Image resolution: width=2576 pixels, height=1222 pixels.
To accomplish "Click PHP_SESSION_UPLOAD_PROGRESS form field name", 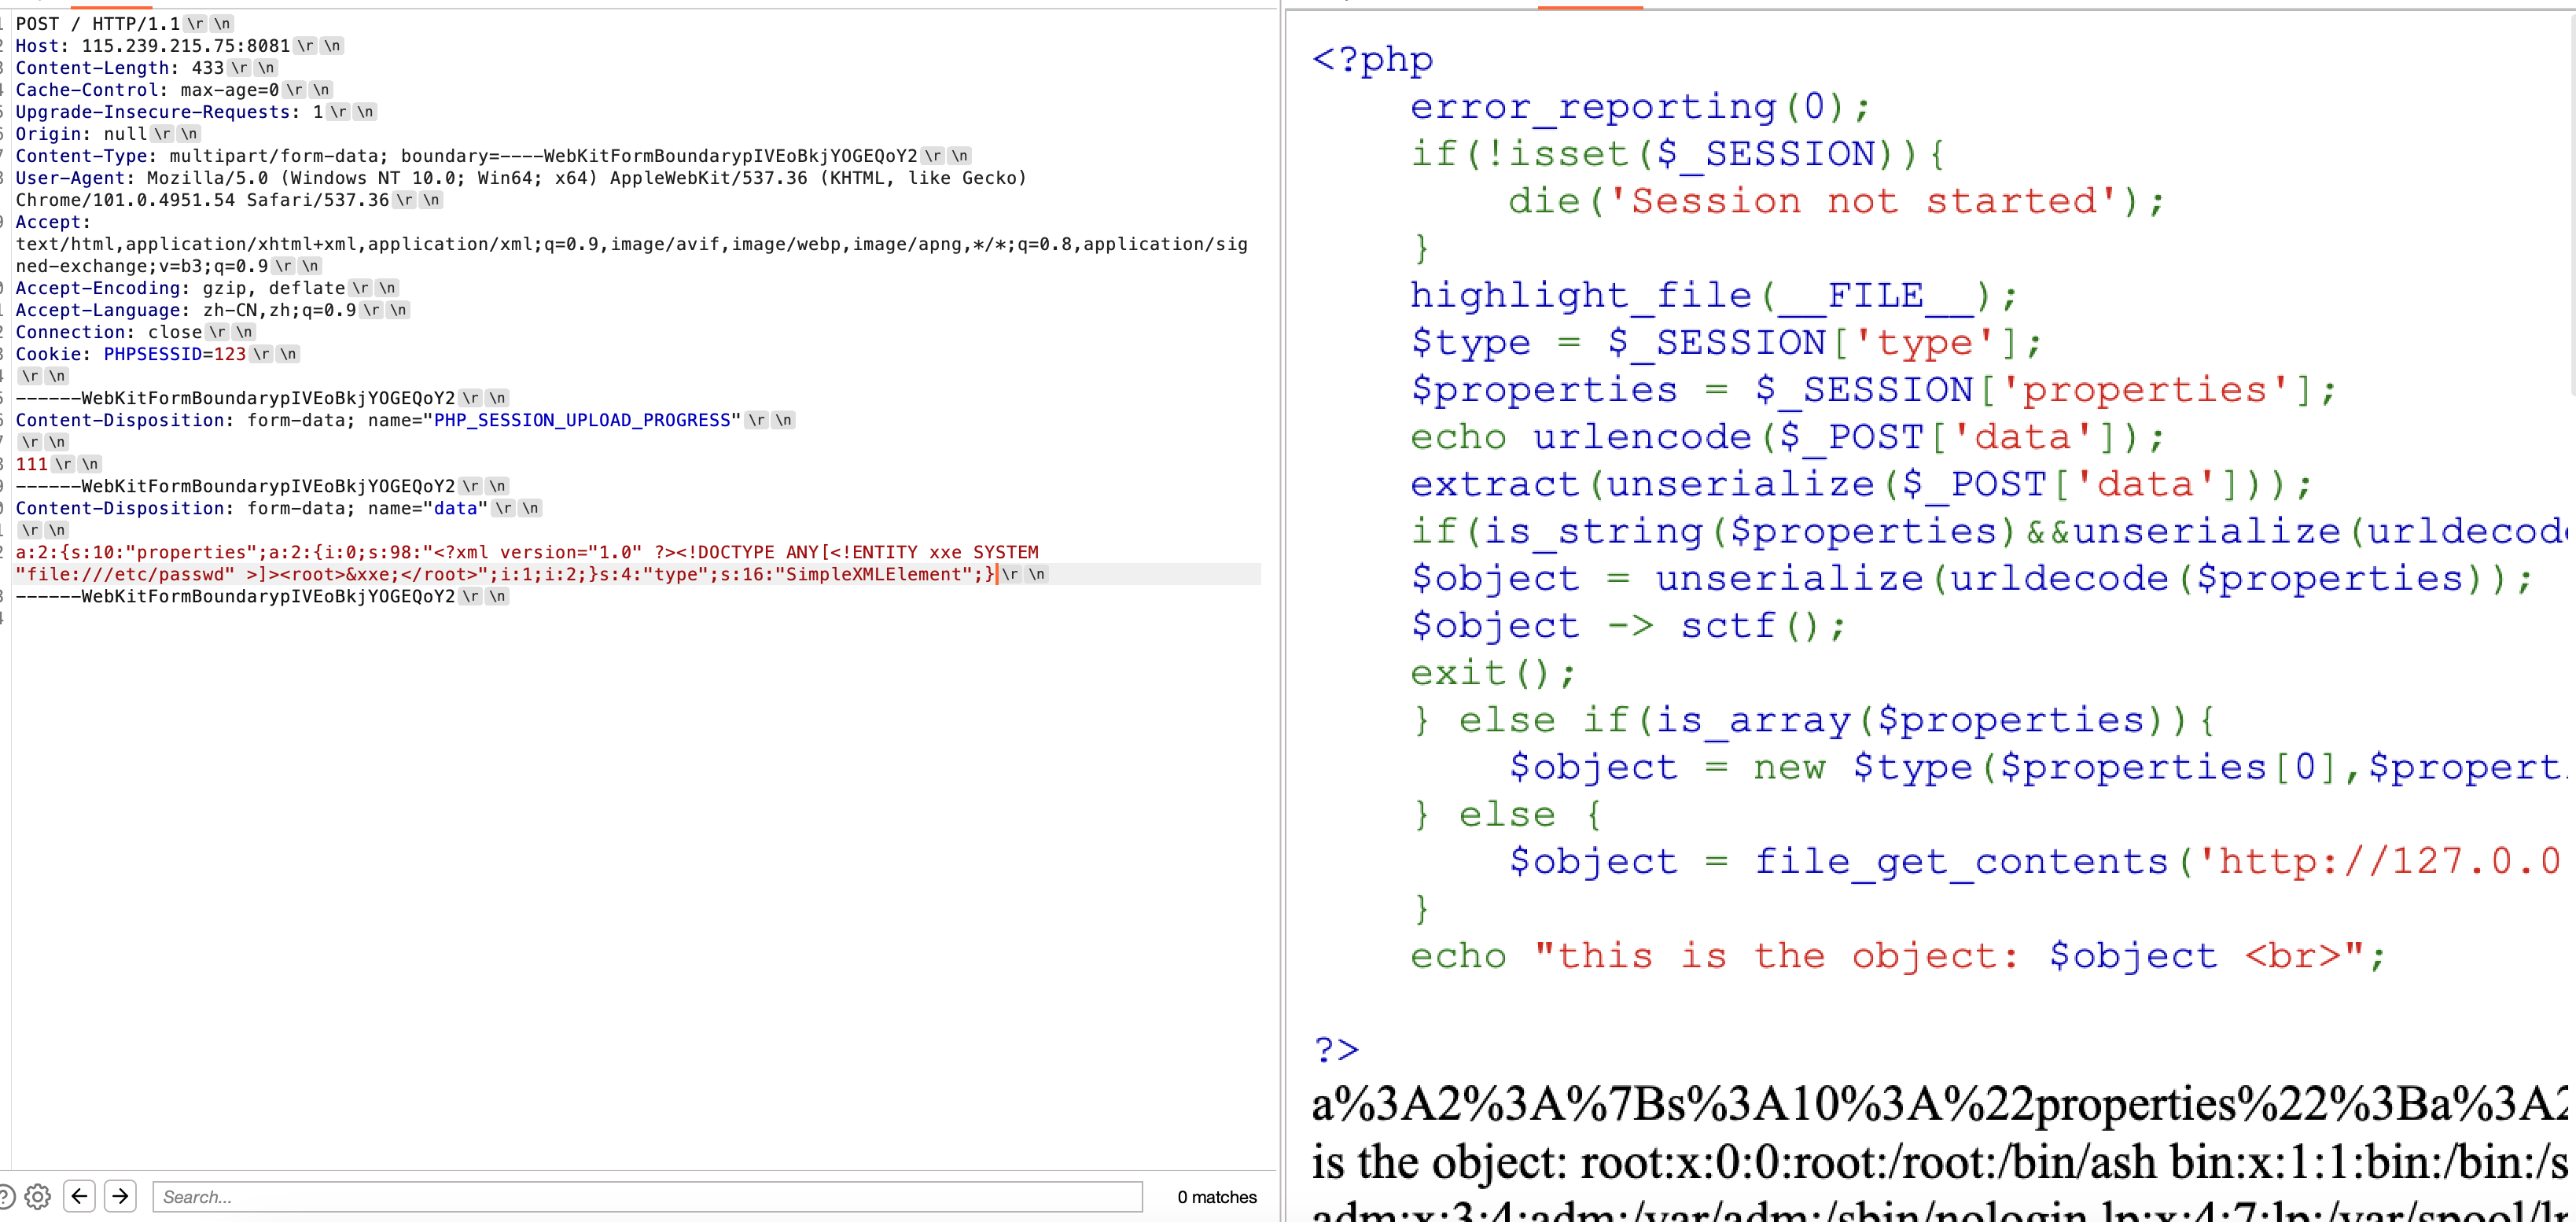I will tap(582, 420).
